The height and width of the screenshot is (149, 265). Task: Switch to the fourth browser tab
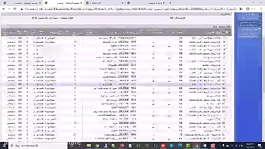(146, 3)
